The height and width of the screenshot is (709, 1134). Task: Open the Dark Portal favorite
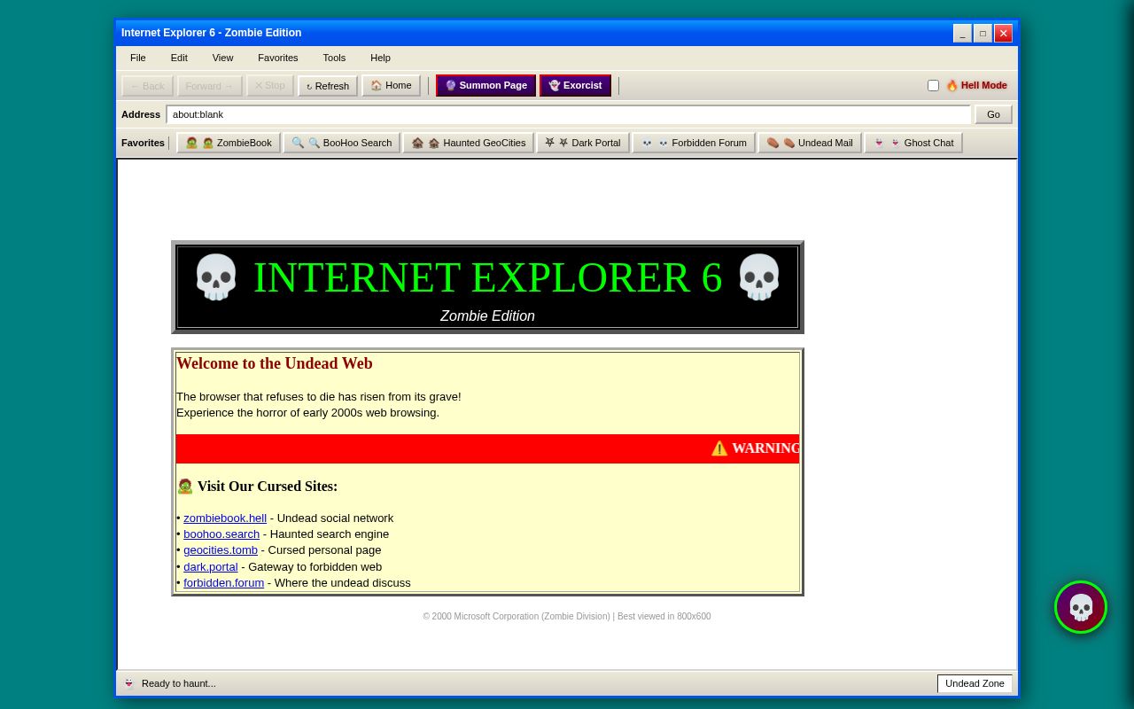click(583, 143)
